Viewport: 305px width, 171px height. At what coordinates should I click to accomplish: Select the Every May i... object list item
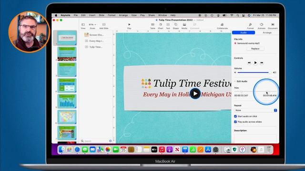(x=94, y=41)
